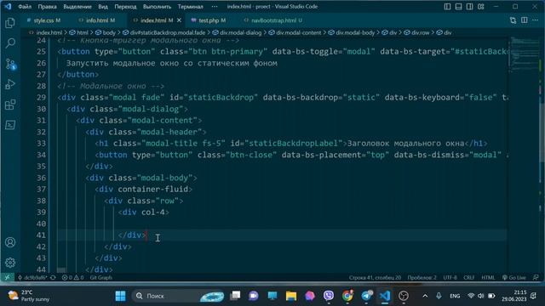The image size is (545, 306).
Task: Open the volume control in system tray
Action: point(480,296)
